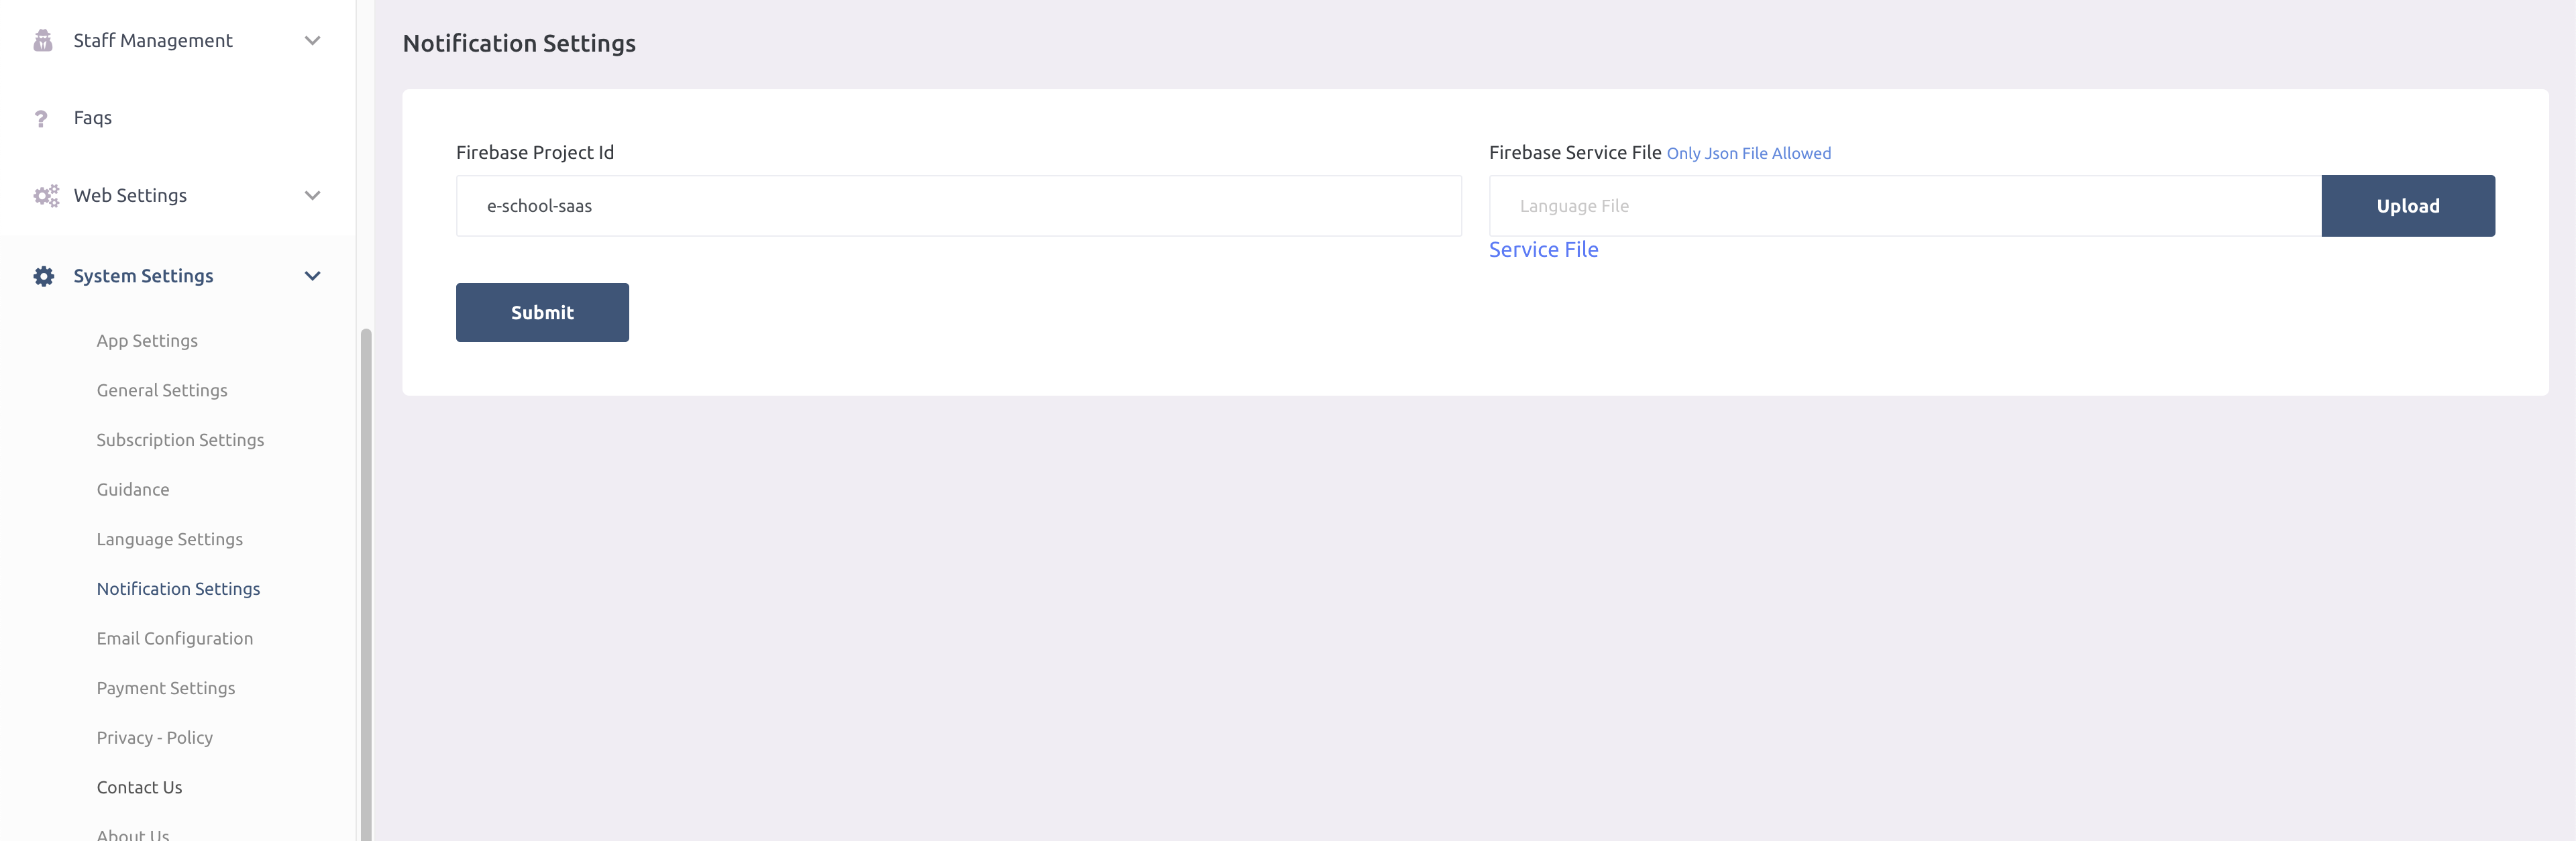Navigate to Payment Settings

coord(166,688)
